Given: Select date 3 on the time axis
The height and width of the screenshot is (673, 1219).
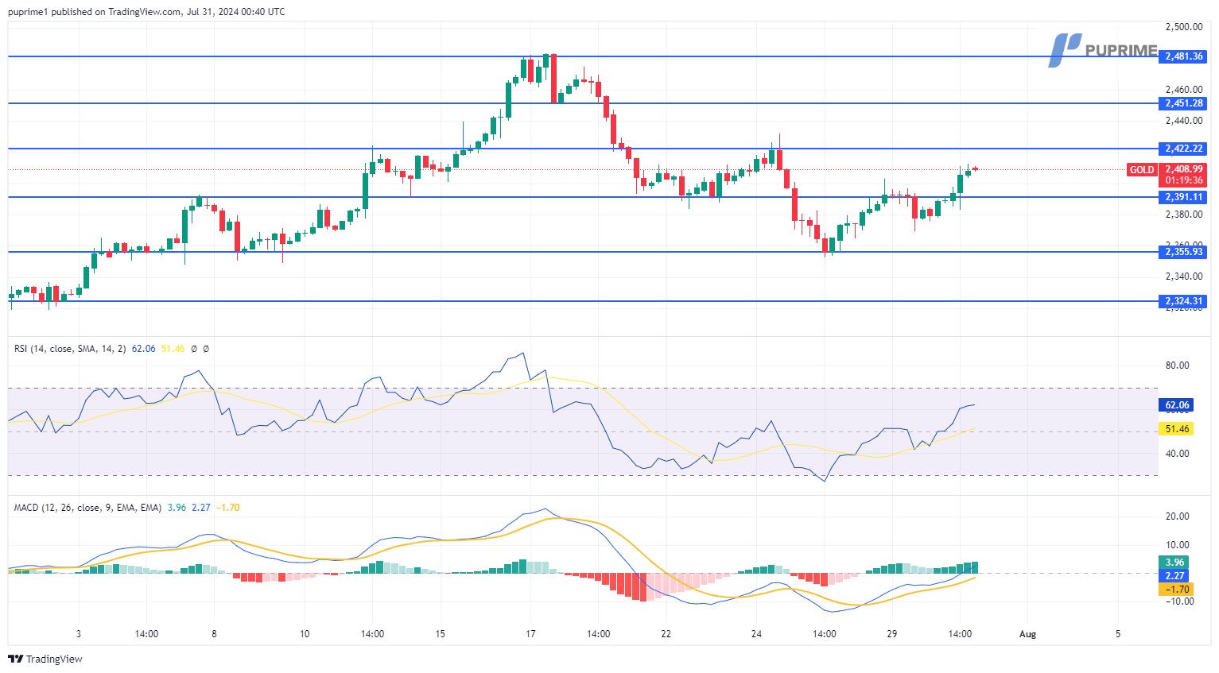Looking at the screenshot, I should point(79,634).
